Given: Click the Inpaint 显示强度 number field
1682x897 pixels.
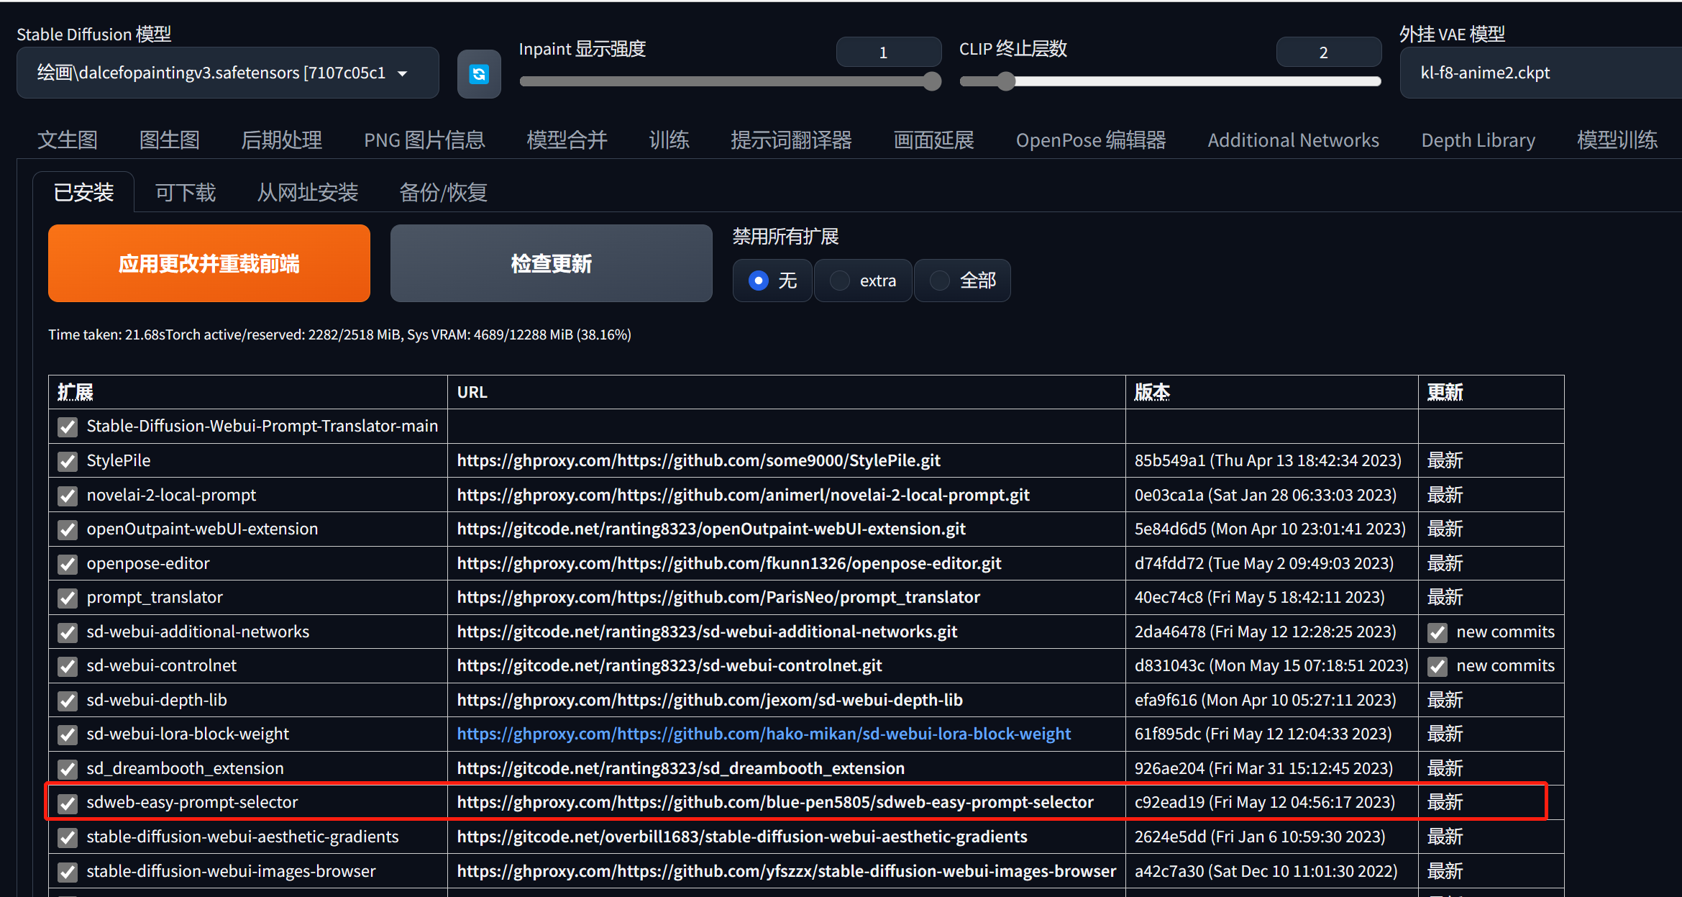Looking at the screenshot, I should [888, 53].
